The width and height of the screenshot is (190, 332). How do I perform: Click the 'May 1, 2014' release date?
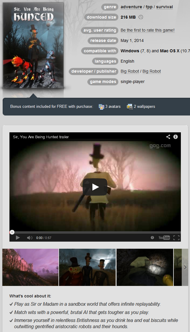pos(132,41)
